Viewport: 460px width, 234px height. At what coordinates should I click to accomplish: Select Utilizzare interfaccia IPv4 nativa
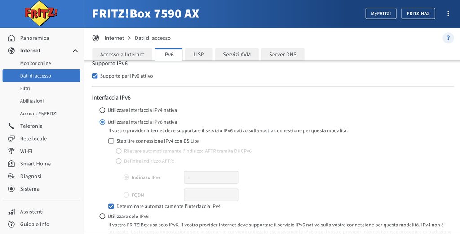click(x=102, y=110)
